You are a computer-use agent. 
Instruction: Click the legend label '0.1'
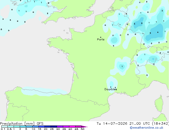(x=3, y=129)
